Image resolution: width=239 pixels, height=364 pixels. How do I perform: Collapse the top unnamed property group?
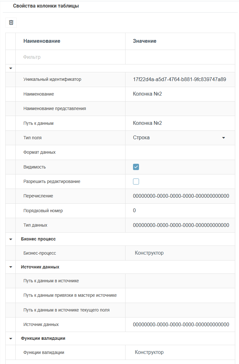(x=11, y=68)
